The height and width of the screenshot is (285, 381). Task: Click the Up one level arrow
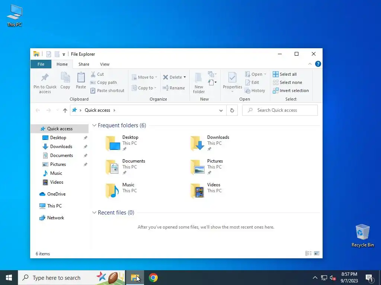65,111
